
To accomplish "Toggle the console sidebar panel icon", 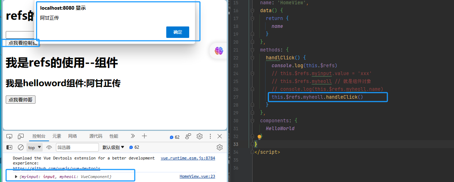I will pyautogui.click(x=9, y=147).
